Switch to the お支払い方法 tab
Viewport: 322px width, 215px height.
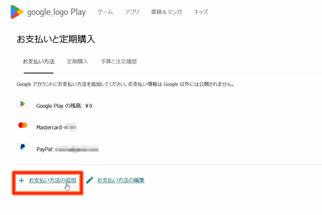(x=38, y=62)
